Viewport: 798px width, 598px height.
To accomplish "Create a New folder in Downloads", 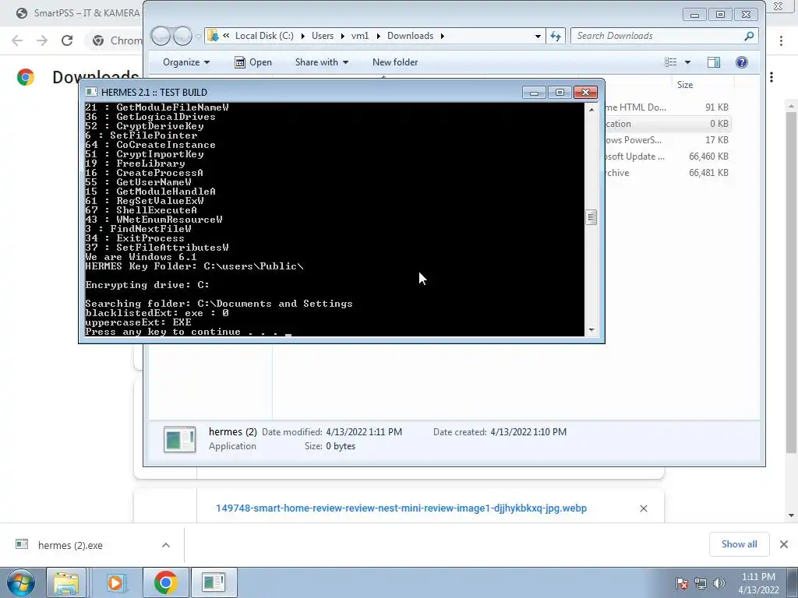I will [395, 62].
